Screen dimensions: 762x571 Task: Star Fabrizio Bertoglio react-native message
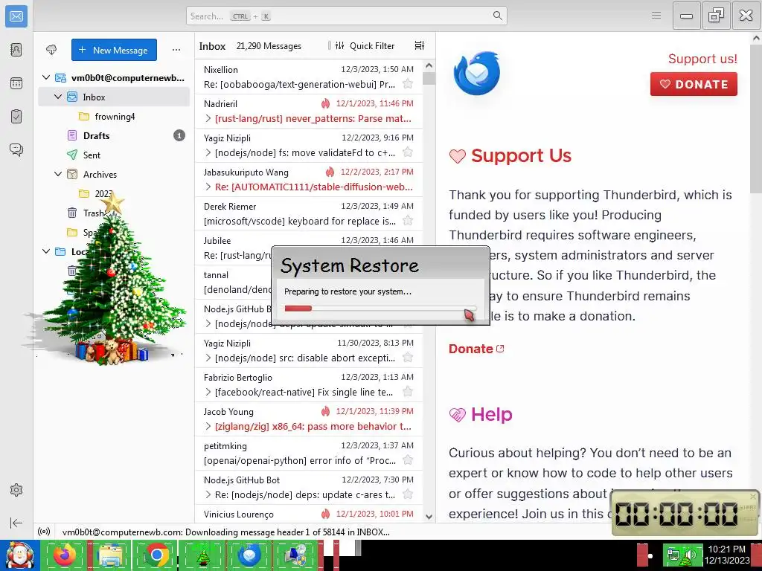(408, 391)
